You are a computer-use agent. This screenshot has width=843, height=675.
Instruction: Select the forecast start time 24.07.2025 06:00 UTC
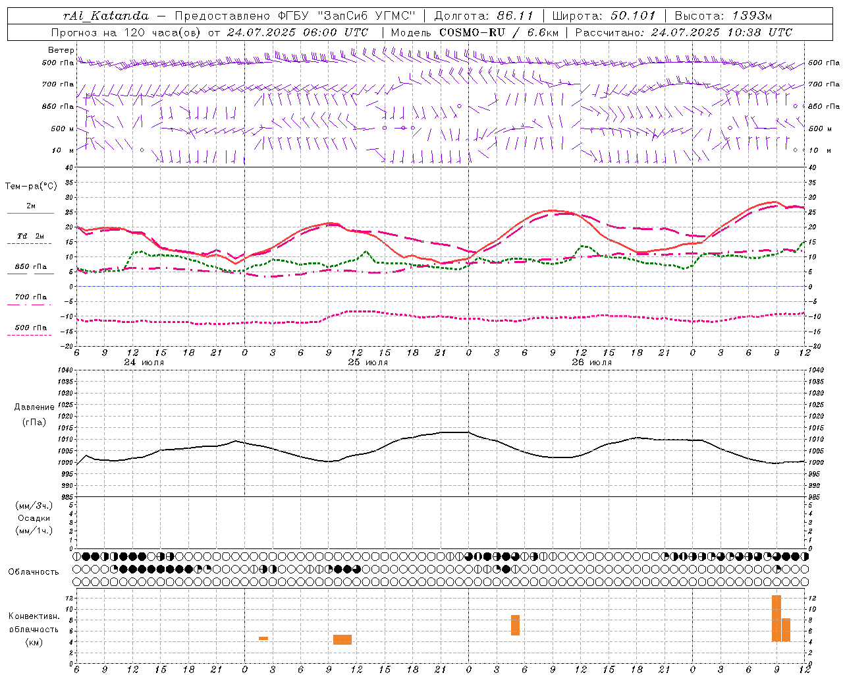point(297,32)
